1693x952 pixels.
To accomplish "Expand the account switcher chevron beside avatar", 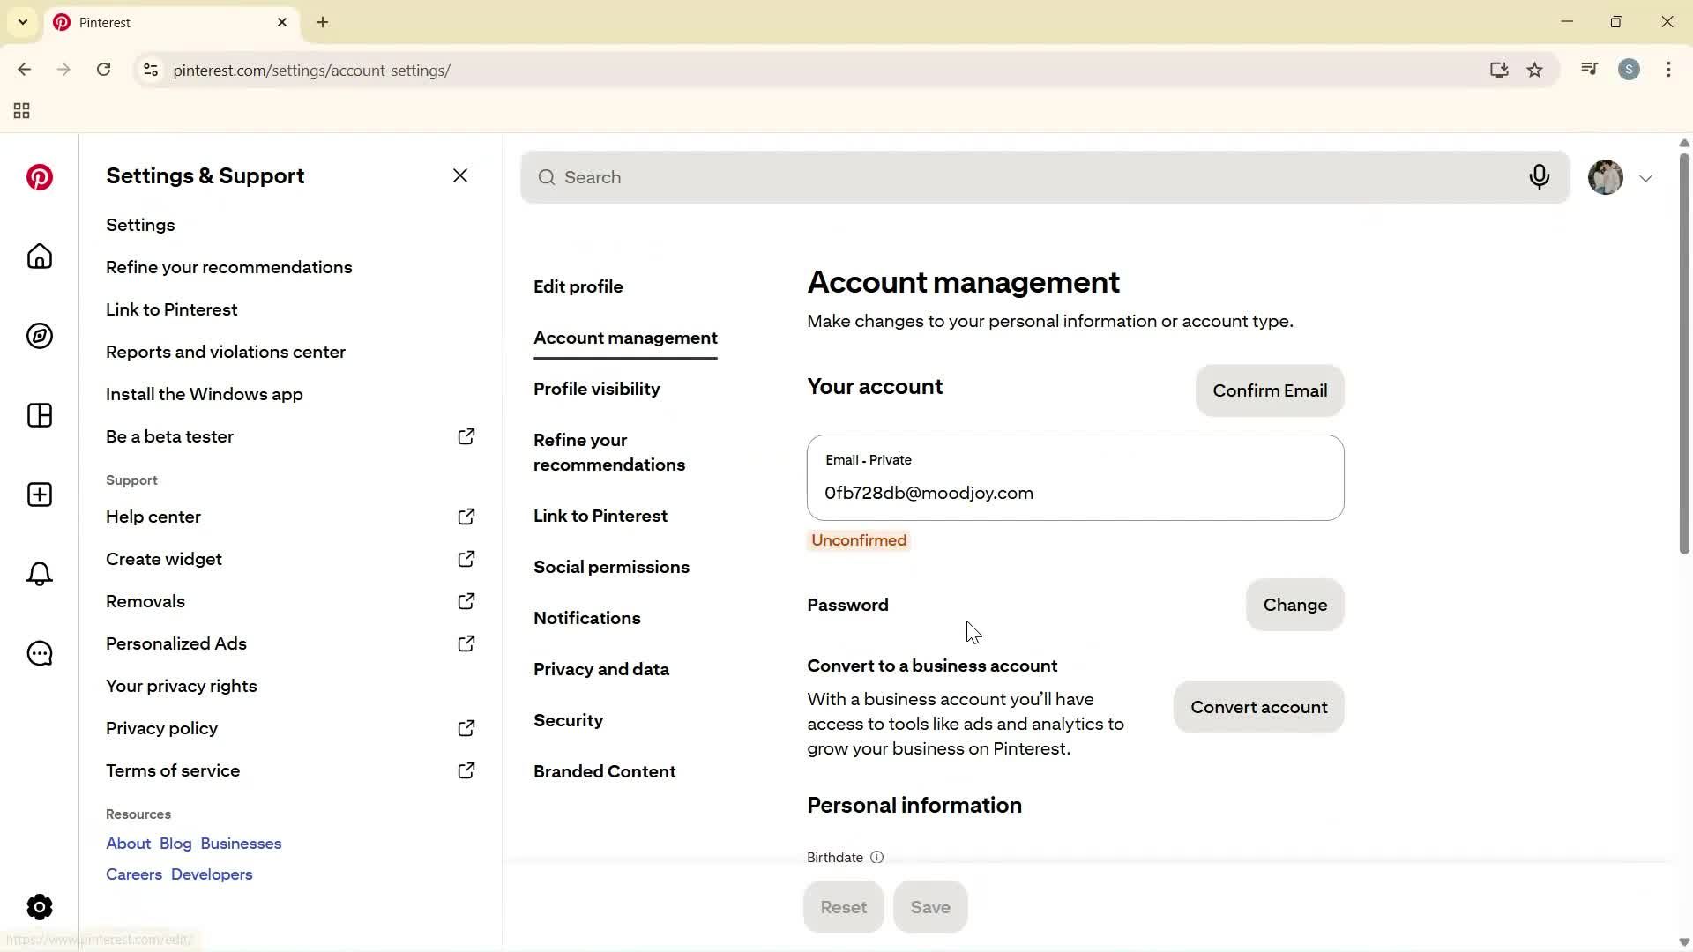I will (1646, 177).
